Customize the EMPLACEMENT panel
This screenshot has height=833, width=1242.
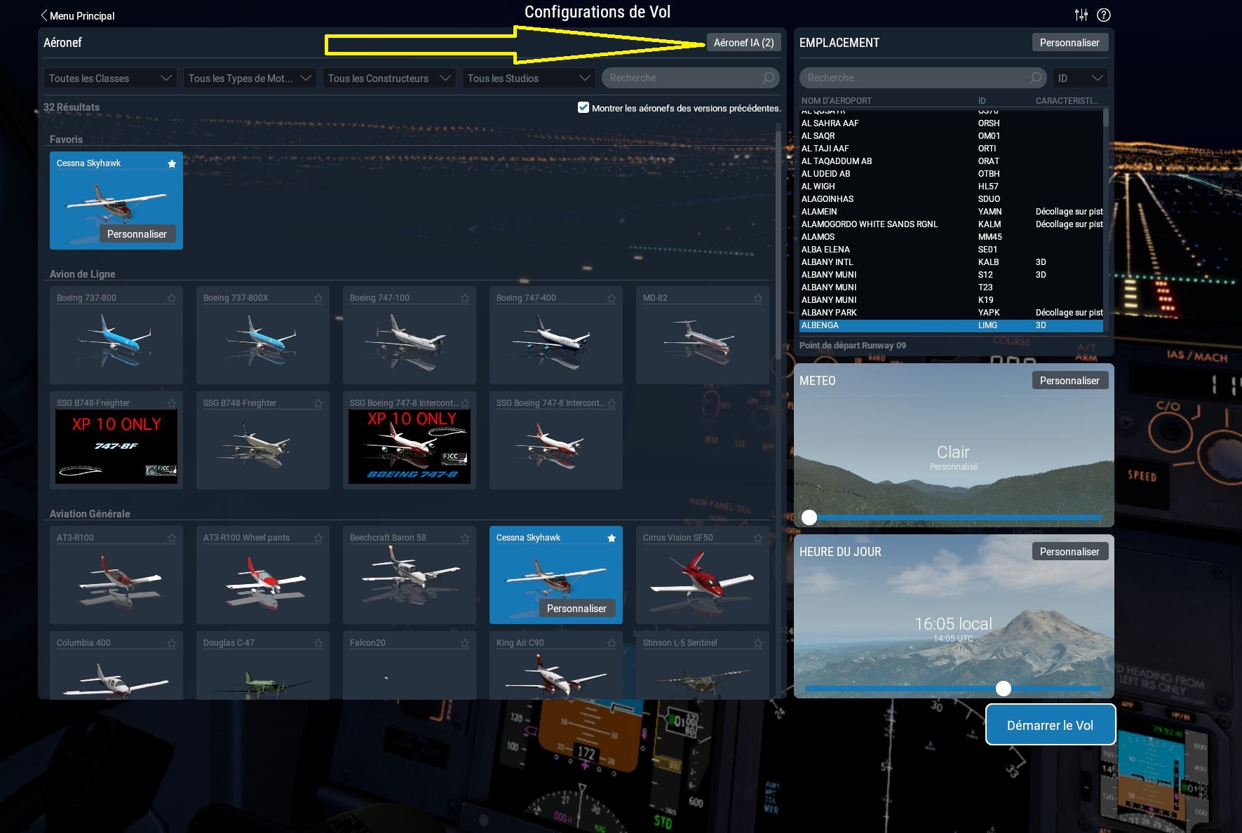click(x=1069, y=43)
